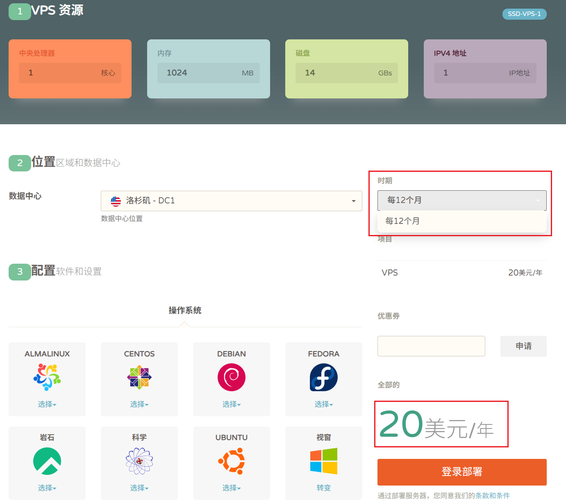Click the 磁盘 14 GBs field
Image resolution: width=566 pixels, height=504 pixels.
point(347,73)
